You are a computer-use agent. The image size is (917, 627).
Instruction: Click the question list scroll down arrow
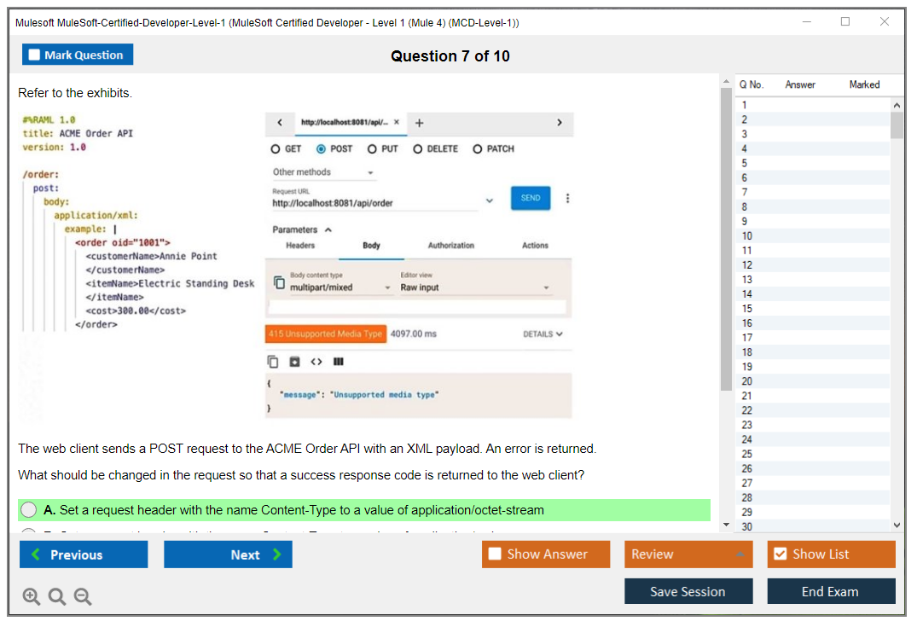click(897, 525)
